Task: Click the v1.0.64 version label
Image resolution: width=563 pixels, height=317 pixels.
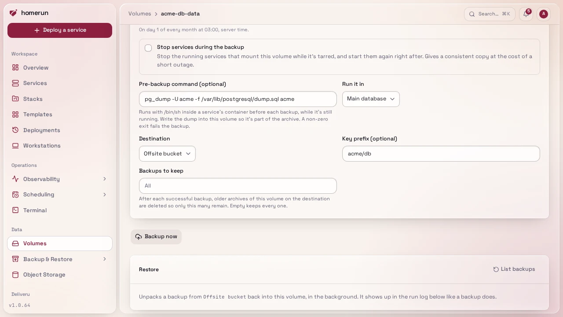Action: coord(20,305)
